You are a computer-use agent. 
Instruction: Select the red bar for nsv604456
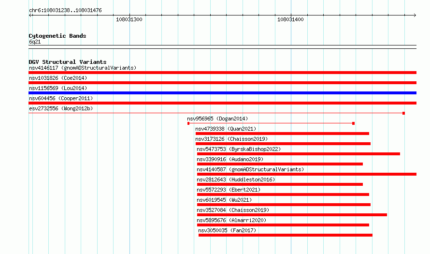tap(222, 103)
